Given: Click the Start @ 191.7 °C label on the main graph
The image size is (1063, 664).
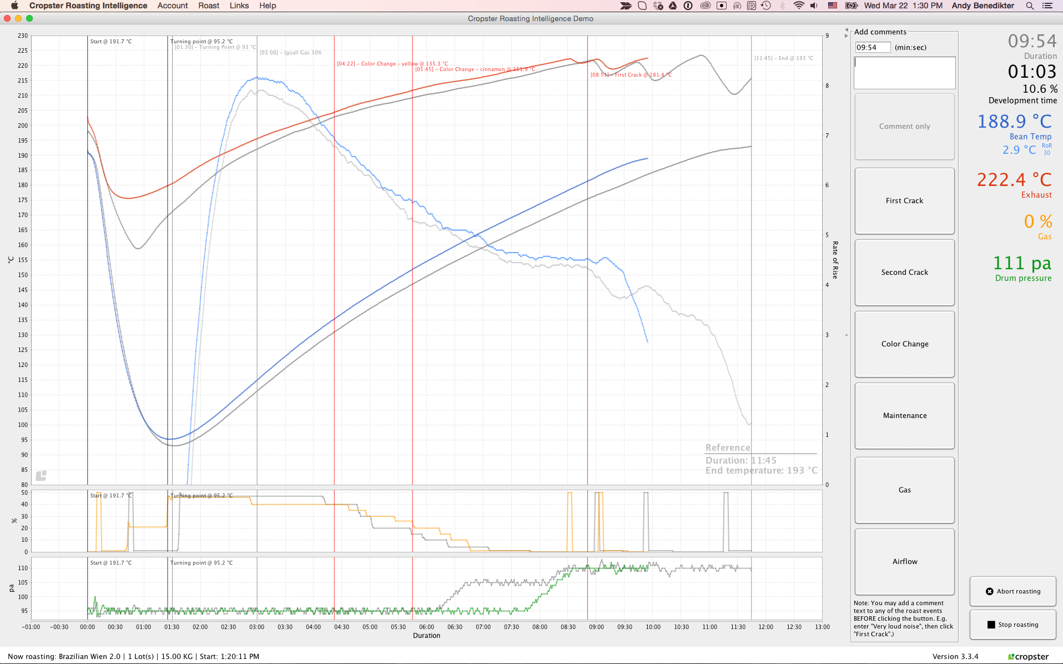Looking at the screenshot, I should pyautogui.click(x=111, y=42).
